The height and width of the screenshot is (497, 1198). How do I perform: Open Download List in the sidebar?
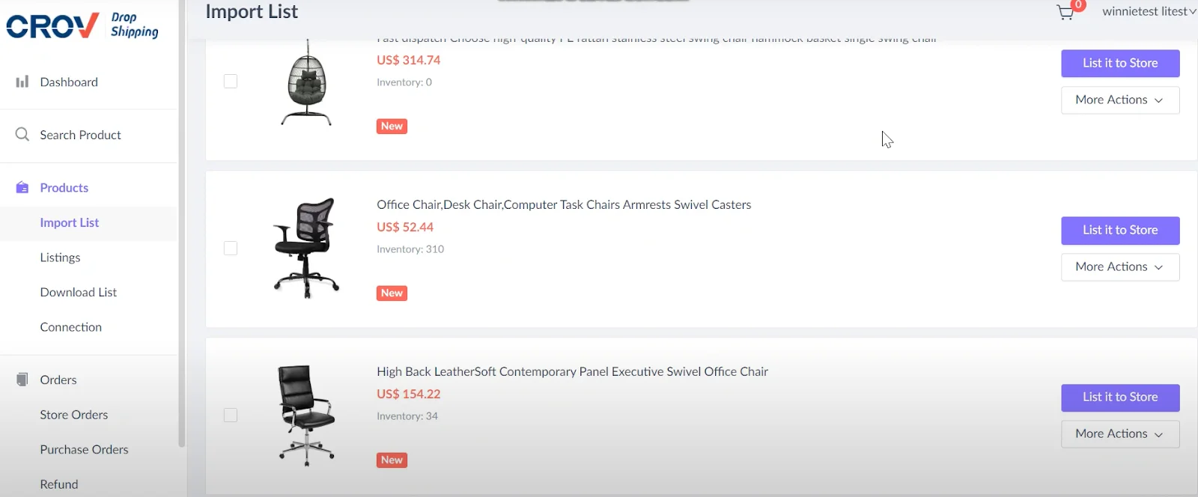pyautogui.click(x=78, y=293)
